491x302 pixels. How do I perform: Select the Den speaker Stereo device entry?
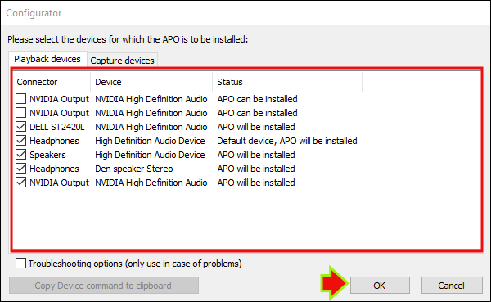(134, 169)
